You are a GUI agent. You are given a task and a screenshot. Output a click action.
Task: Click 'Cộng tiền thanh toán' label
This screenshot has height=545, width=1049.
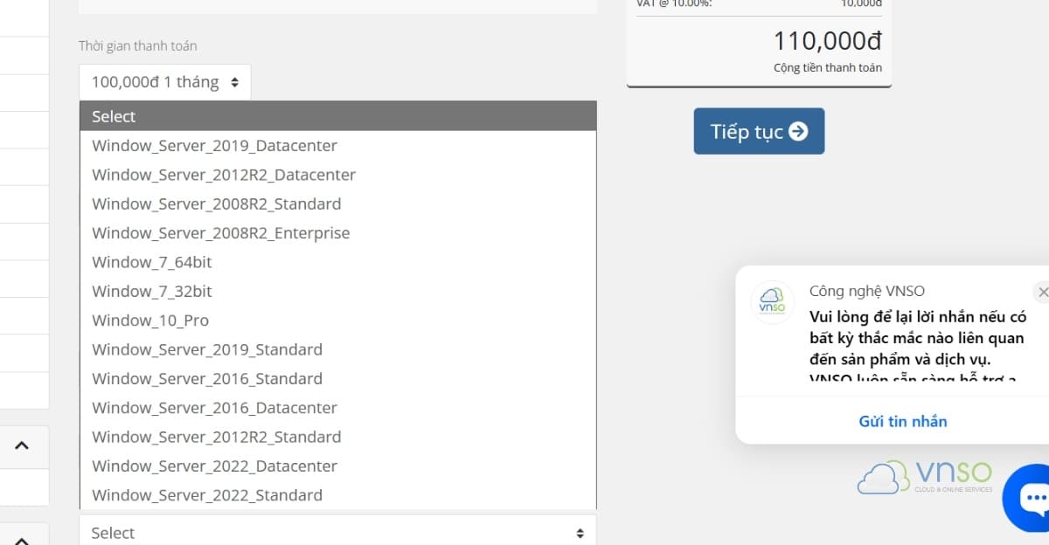pyautogui.click(x=828, y=67)
